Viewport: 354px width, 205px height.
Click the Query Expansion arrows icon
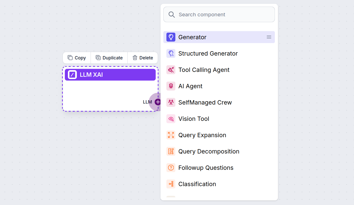171,135
